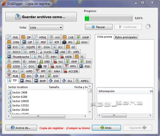Click the WMF image icon

78,37
